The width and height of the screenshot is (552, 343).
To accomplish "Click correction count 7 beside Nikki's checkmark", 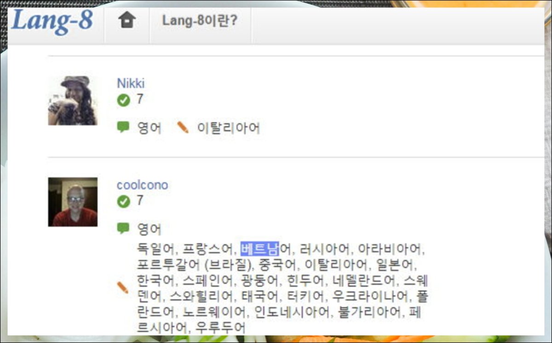I will (140, 99).
